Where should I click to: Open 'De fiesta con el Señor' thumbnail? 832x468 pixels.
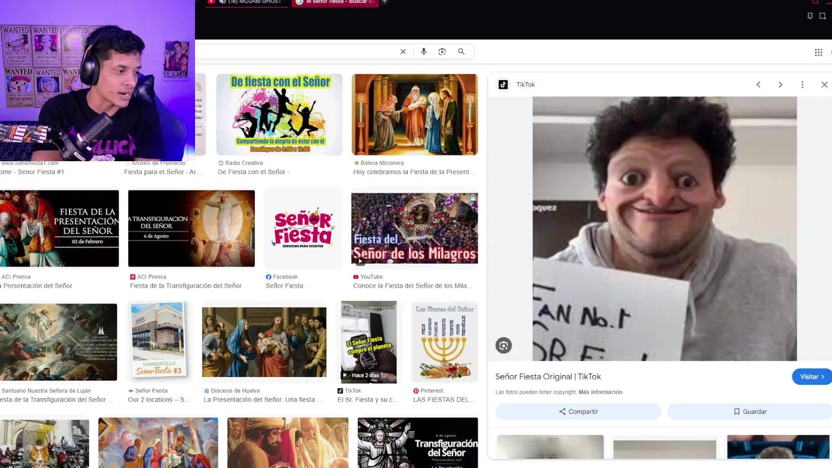click(279, 114)
